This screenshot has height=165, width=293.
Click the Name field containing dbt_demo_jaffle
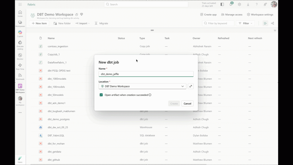146,74
